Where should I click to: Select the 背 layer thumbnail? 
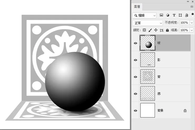[x=148, y=77]
